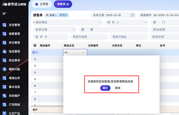The image size is (179, 115).
Task: Add a row with the plus icon
Action: [33, 52]
